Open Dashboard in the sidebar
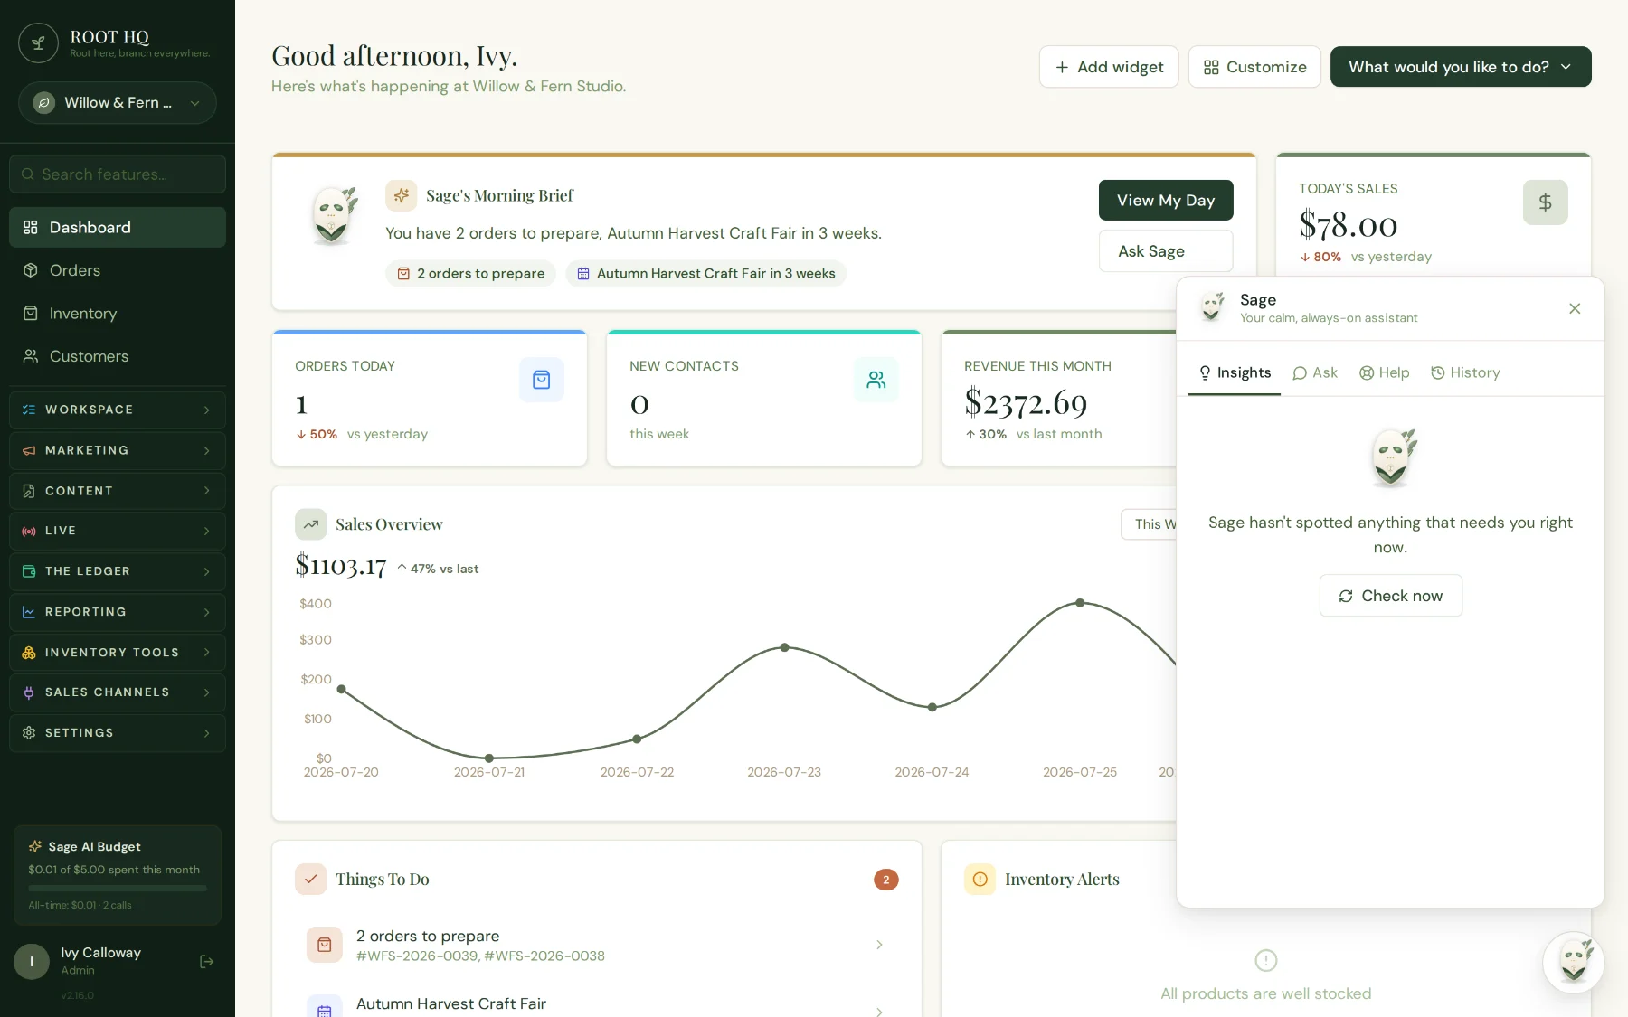The height and width of the screenshot is (1017, 1628). click(x=118, y=228)
